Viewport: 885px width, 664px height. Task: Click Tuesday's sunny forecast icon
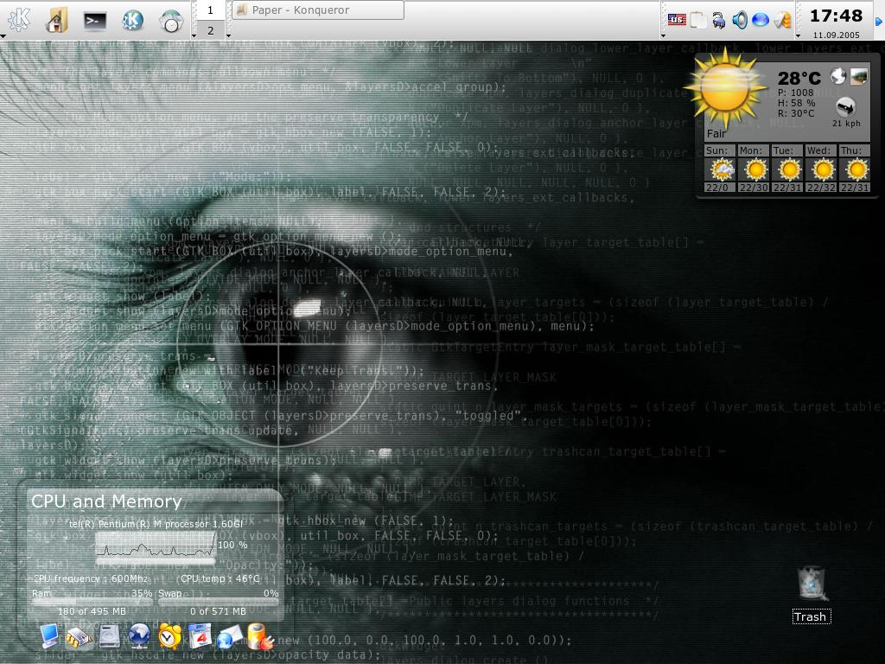tap(788, 169)
